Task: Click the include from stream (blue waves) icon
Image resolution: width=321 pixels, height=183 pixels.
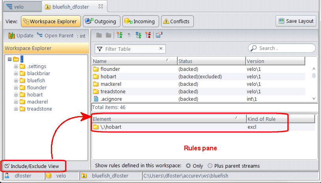Action: click(139, 35)
